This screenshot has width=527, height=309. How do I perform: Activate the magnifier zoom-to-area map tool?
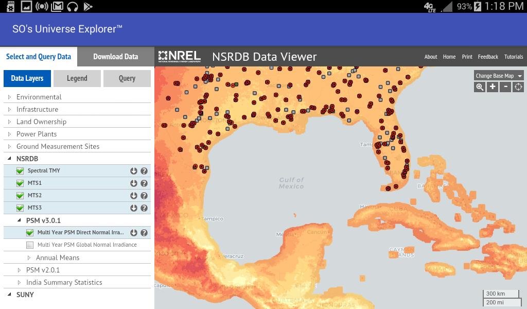click(480, 87)
